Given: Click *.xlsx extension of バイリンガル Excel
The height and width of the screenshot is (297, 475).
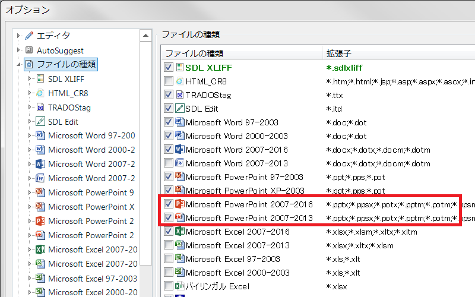Looking at the screenshot, I should 337,286.
